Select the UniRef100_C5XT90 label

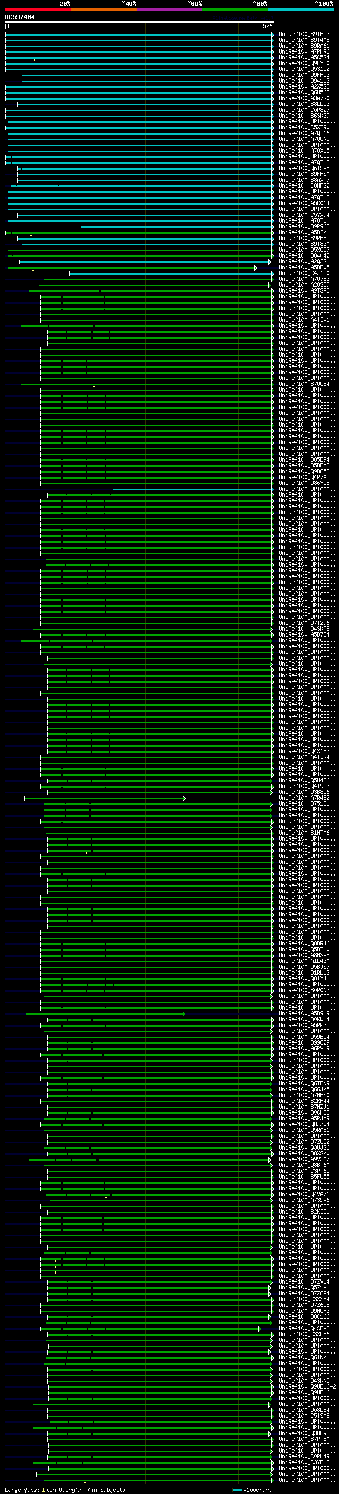tap(304, 128)
